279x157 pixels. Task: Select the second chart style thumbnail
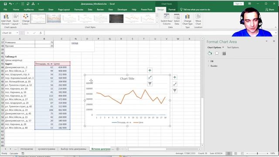pyautogui.click(x=54, y=19)
